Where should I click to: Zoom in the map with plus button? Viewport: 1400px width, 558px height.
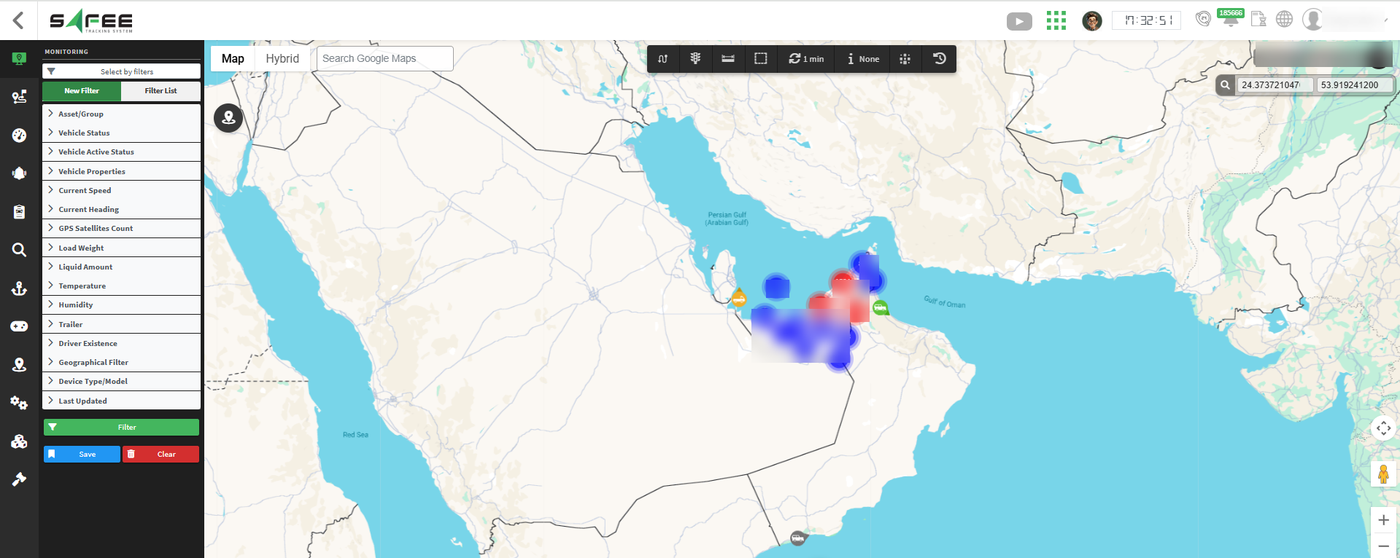(x=1383, y=520)
